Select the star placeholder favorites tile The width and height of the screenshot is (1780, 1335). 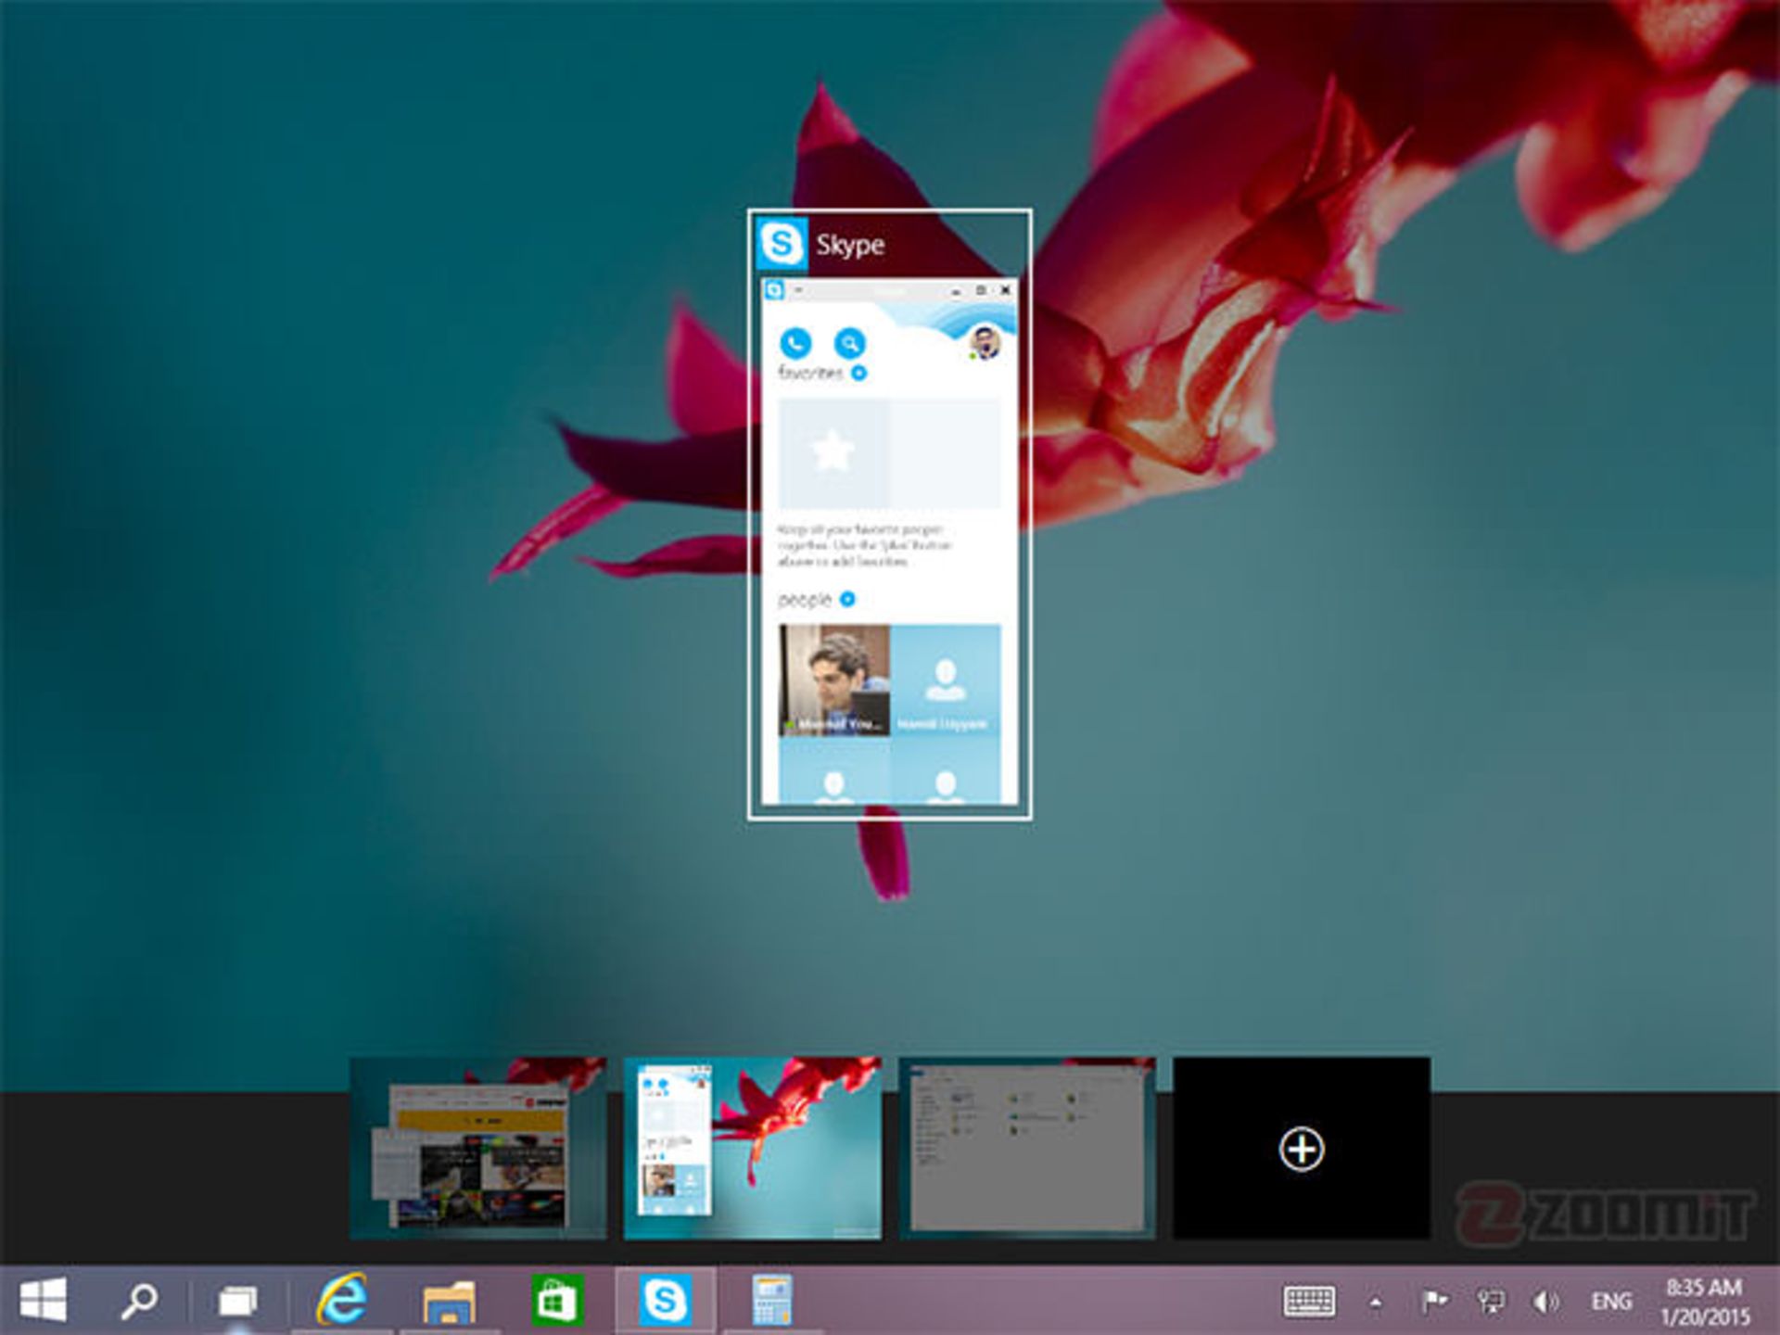coord(833,452)
